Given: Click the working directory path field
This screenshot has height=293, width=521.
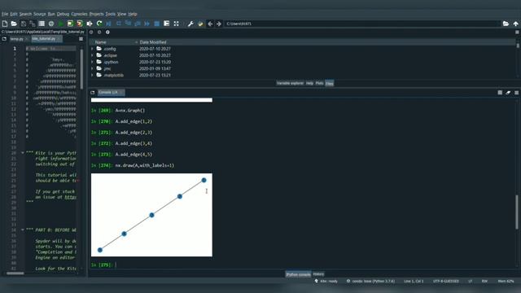Looking at the screenshot, I should click(x=362, y=24).
